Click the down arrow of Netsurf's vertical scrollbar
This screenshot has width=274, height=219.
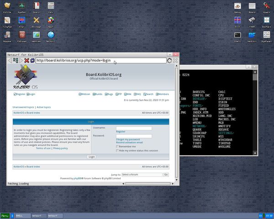click(x=176, y=180)
